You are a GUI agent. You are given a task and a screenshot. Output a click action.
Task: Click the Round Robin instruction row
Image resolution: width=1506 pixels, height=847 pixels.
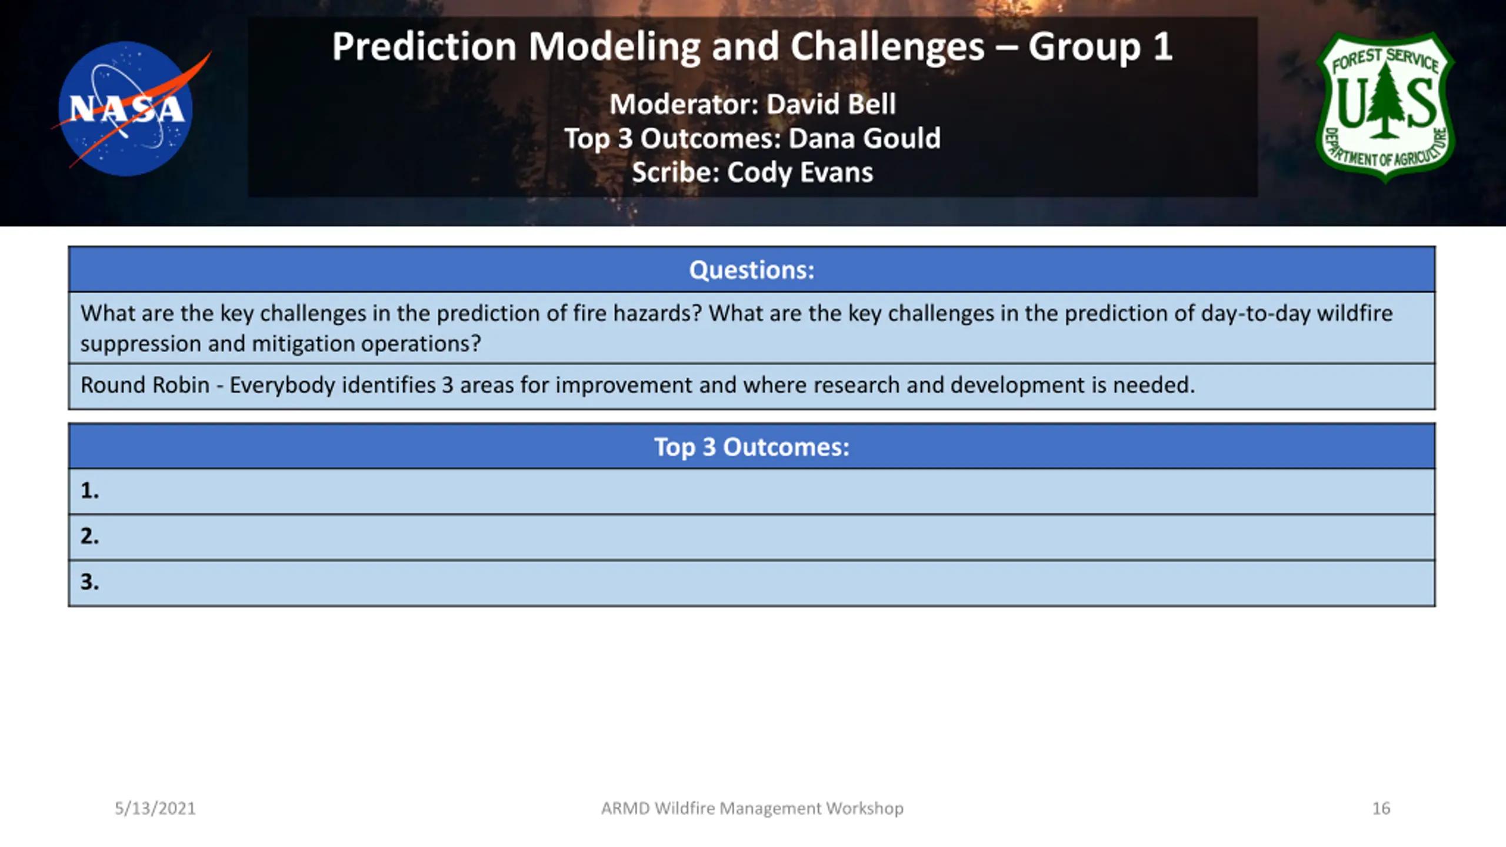point(752,386)
